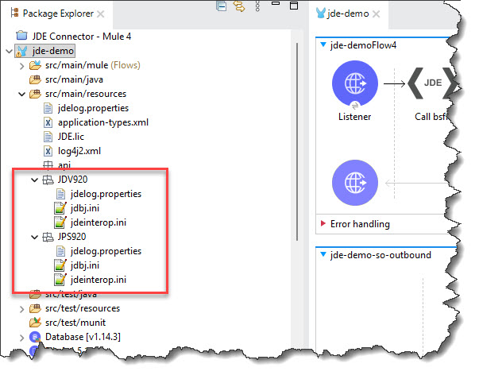
Task: Collapse the JPS920 folder
Action: point(34,237)
